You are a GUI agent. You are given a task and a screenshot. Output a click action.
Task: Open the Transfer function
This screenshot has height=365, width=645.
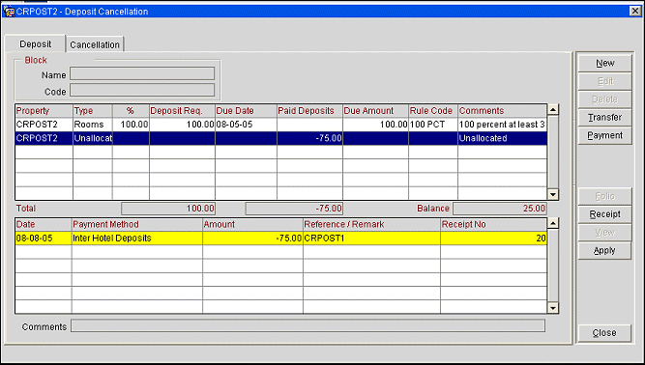pos(604,118)
